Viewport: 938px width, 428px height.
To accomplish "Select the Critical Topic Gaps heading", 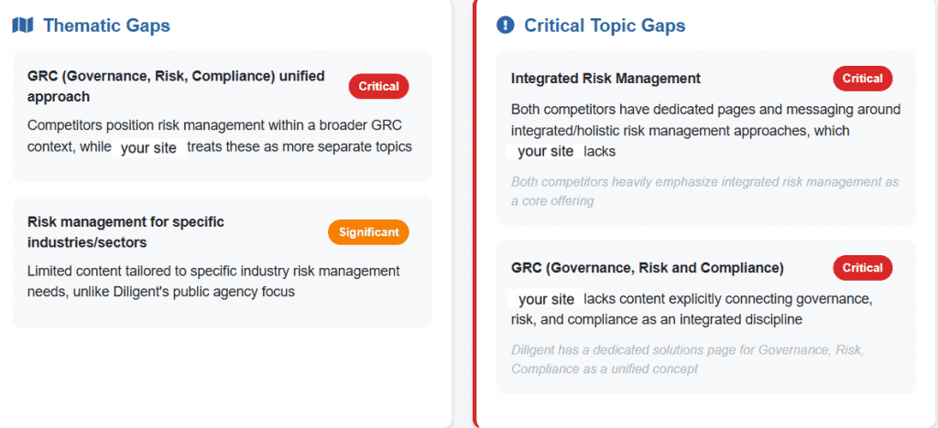I will [x=605, y=26].
